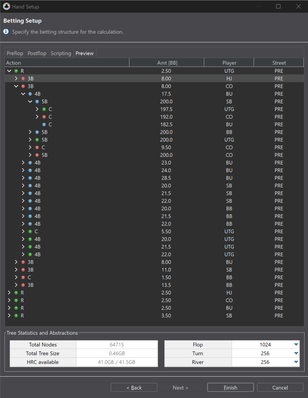308x398 pixels.
Task: Open the Turn abstraction dropdown
Action: tap(296, 353)
